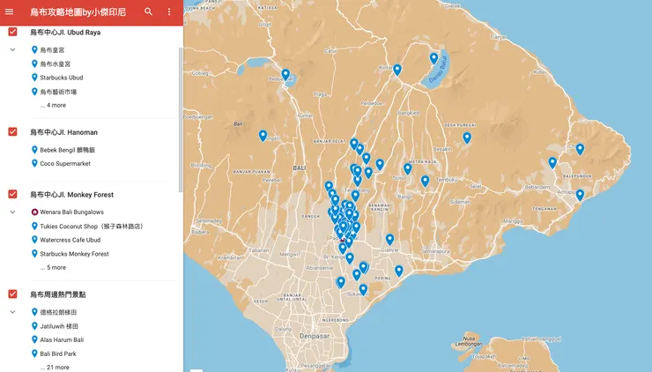Viewport: 652px width, 372px height.
Task: Click the map pin near Banjar Selat
Action: (354, 144)
